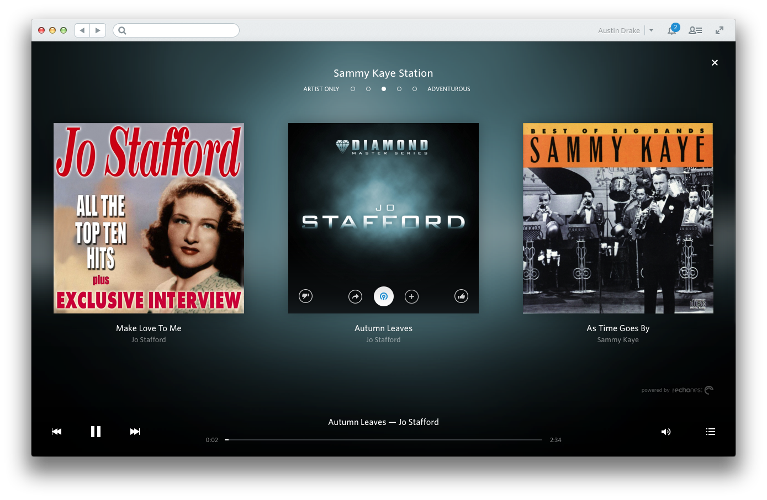This screenshot has height=500, width=767.
Task: Open the Austin Drake account dropdown arrow
Action: pos(652,30)
